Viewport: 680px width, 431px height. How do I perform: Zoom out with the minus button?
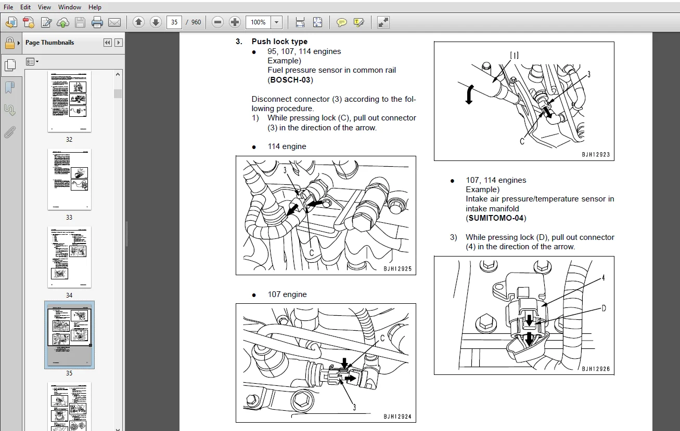pyautogui.click(x=218, y=22)
